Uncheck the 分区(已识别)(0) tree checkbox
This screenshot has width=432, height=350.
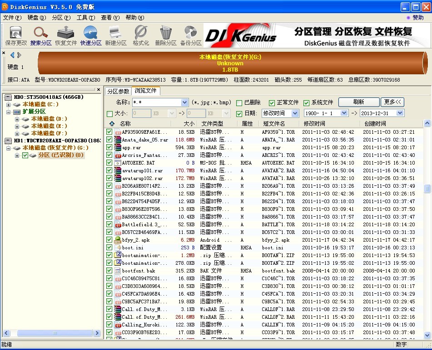click(x=25, y=156)
